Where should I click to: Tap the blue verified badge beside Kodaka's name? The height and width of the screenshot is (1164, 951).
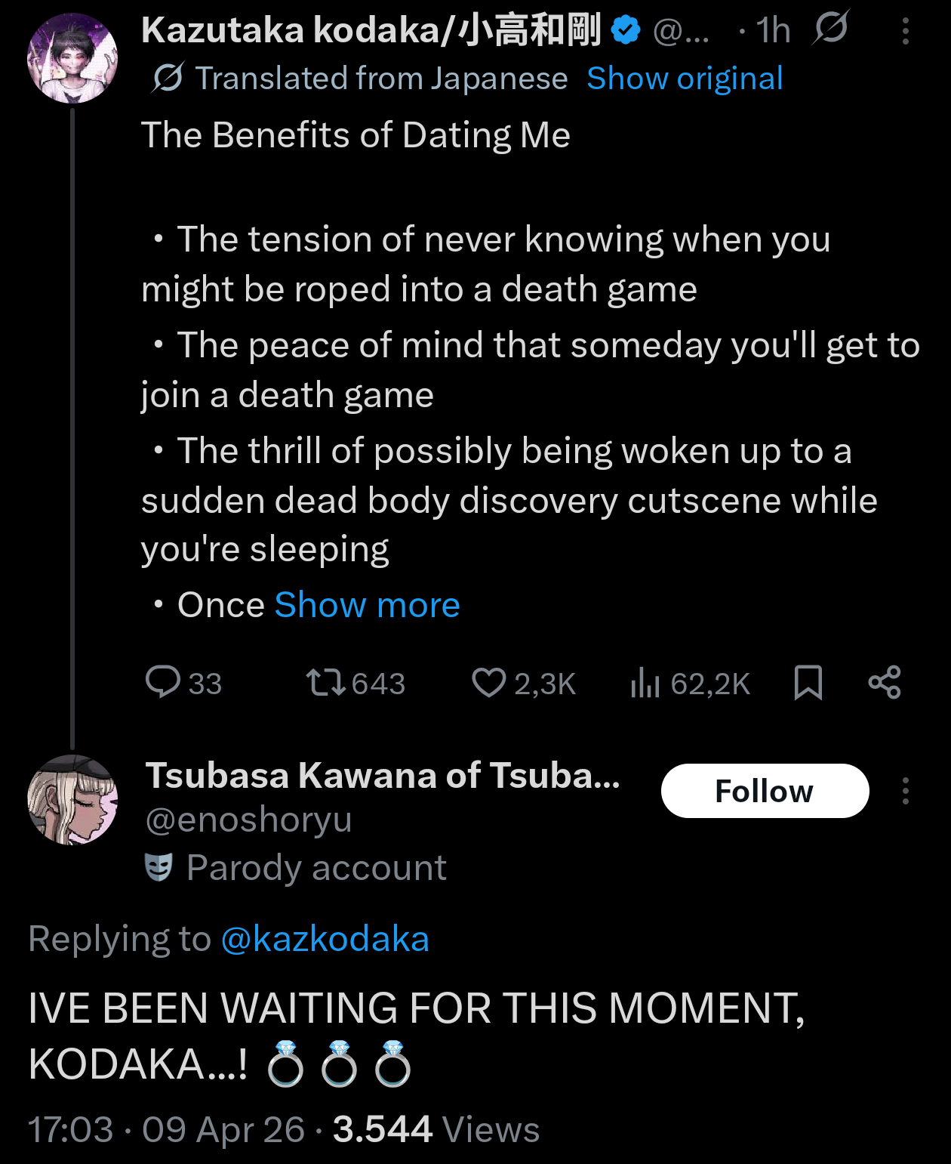[x=625, y=30]
